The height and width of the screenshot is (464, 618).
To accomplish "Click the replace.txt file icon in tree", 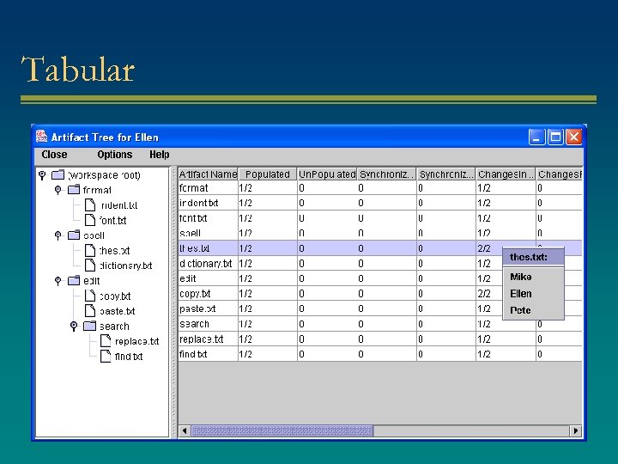I will pos(106,341).
